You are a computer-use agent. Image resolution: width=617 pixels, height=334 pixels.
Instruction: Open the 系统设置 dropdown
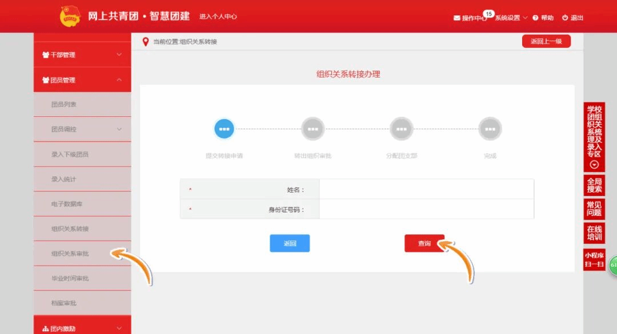511,18
